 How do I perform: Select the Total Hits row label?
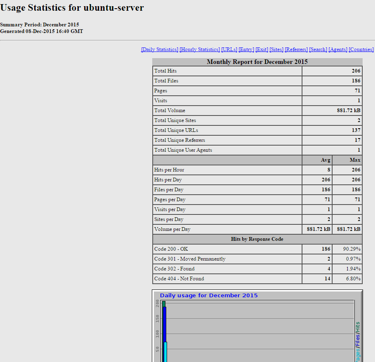click(165, 71)
